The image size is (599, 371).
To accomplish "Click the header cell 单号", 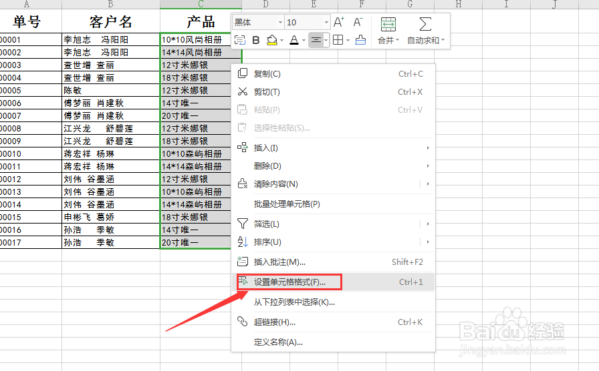I will [31, 21].
